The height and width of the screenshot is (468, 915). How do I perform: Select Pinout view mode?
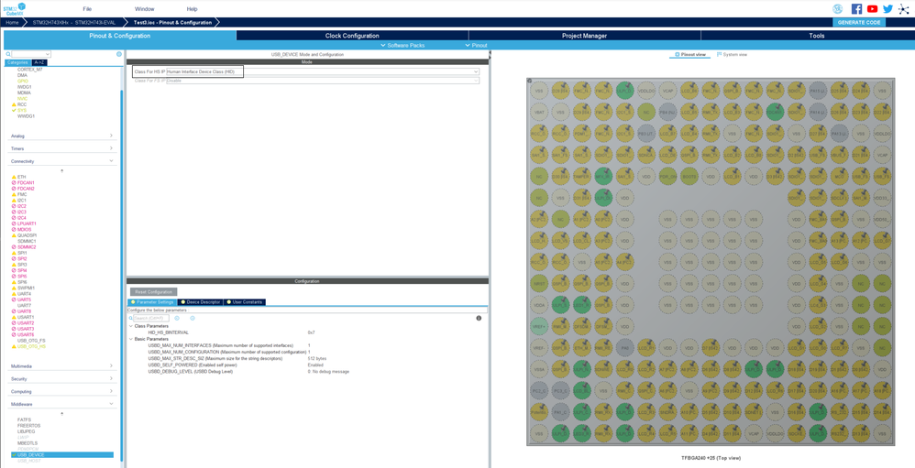coord(690,55)
